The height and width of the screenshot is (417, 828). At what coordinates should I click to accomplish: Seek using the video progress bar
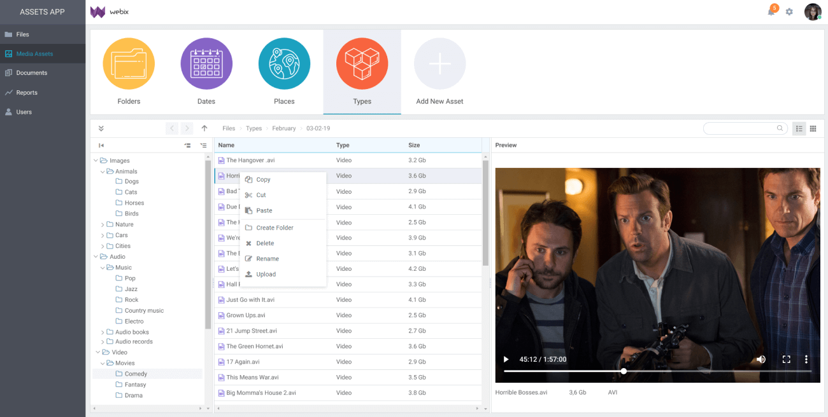tap(657, 371)
